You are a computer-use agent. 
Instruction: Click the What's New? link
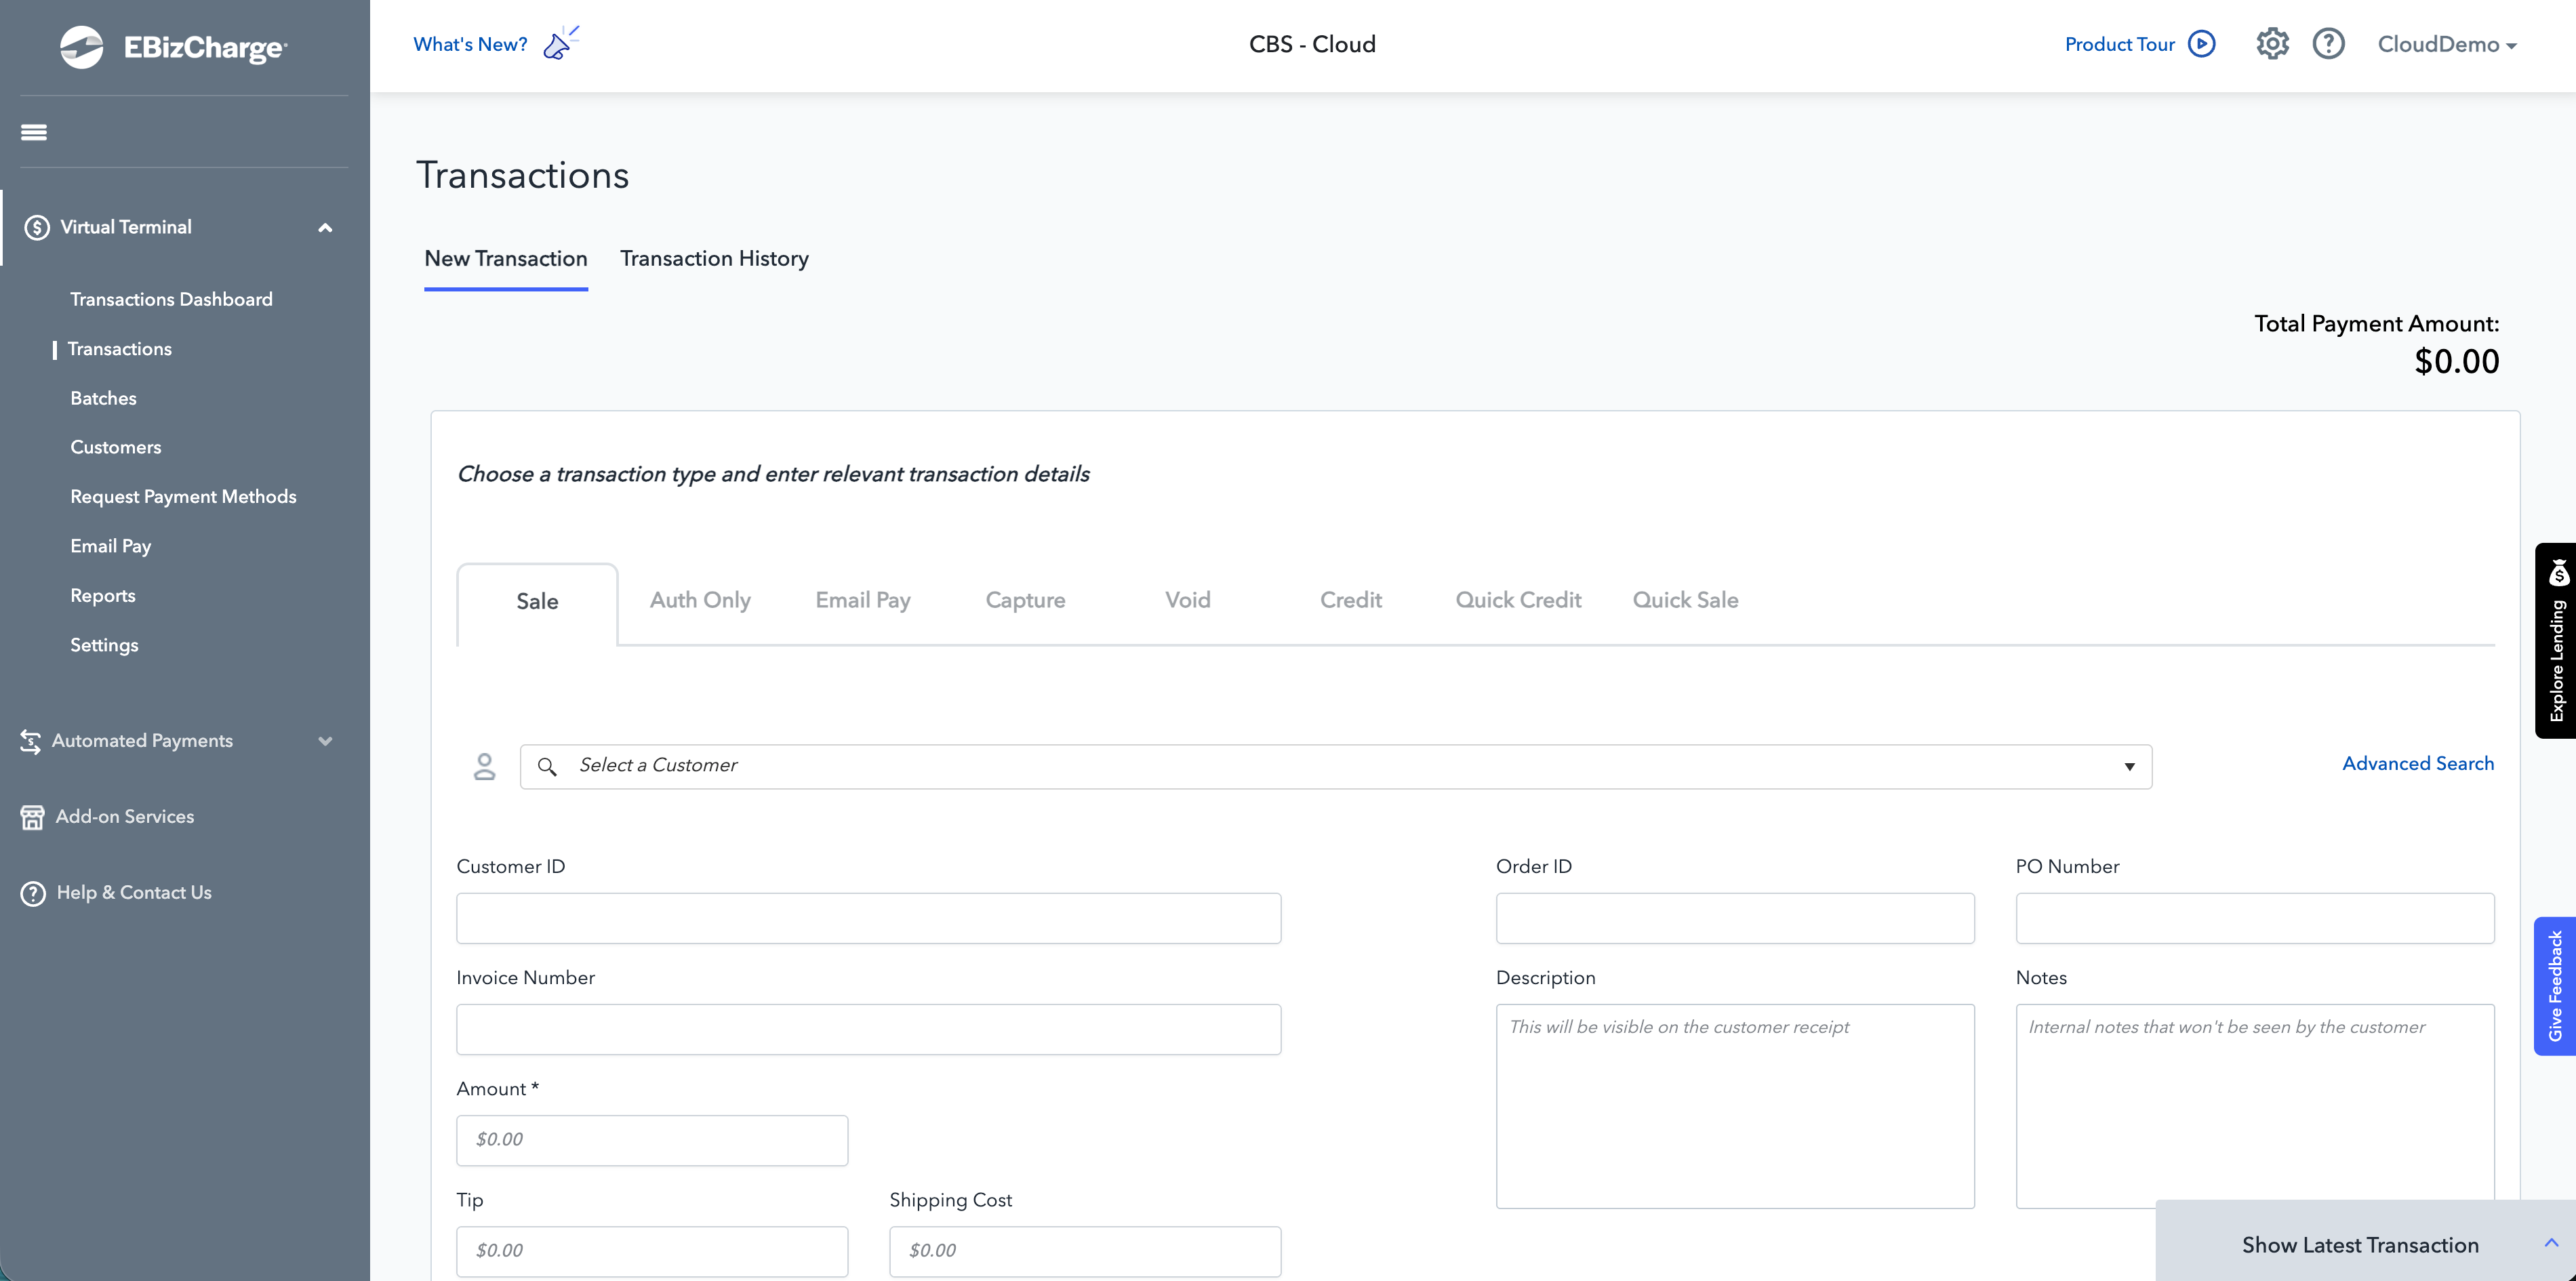click(x=470, y=44)
